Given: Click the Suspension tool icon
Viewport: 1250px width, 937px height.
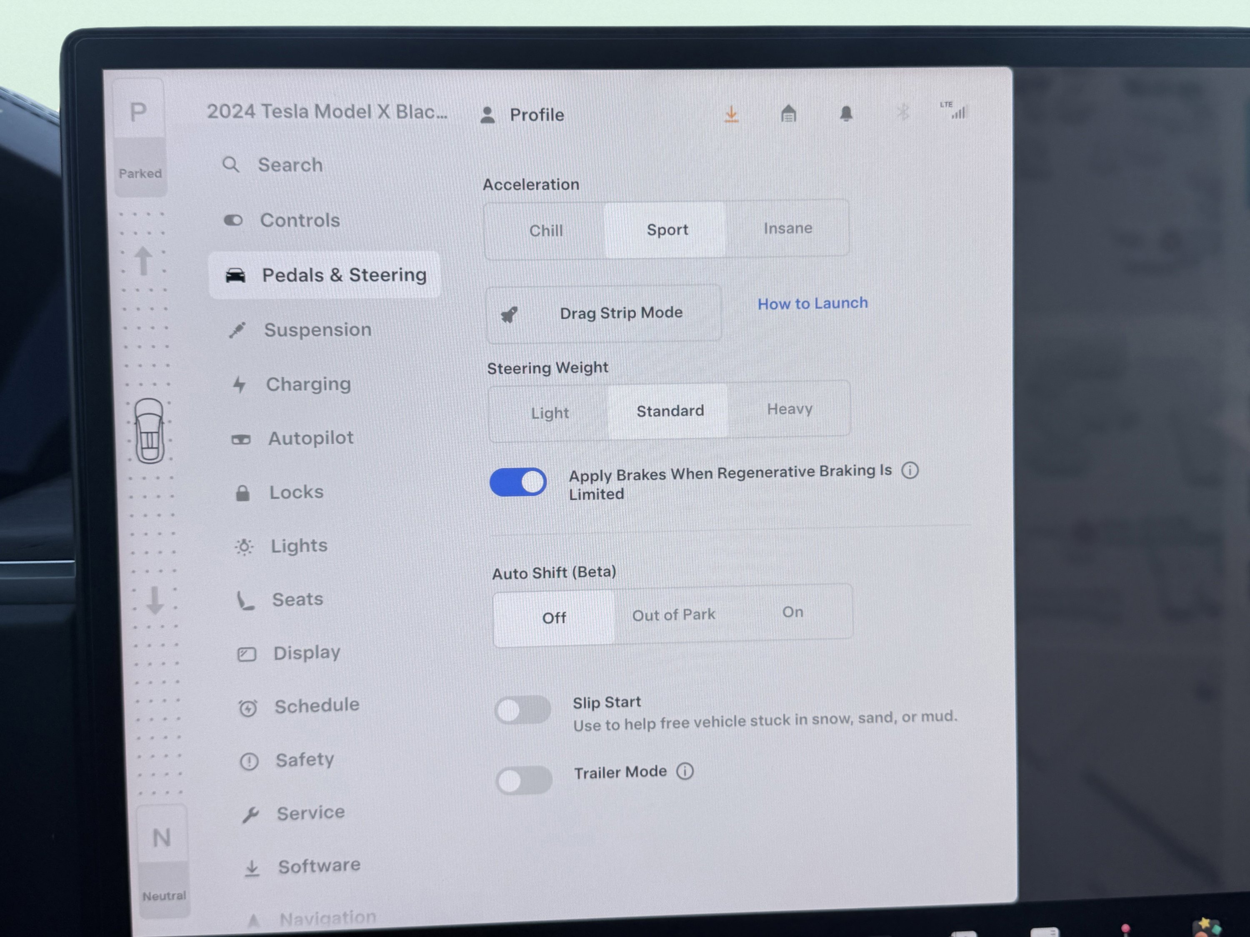Looking at the screenshot, I should pyautogui.click(x=237, y=330).
